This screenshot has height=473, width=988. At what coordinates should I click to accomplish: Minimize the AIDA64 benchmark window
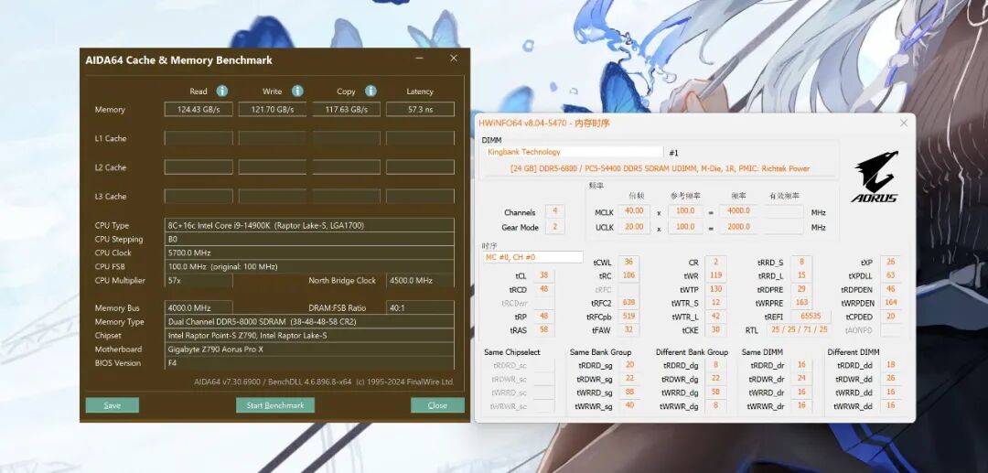[x=420, y=59]
